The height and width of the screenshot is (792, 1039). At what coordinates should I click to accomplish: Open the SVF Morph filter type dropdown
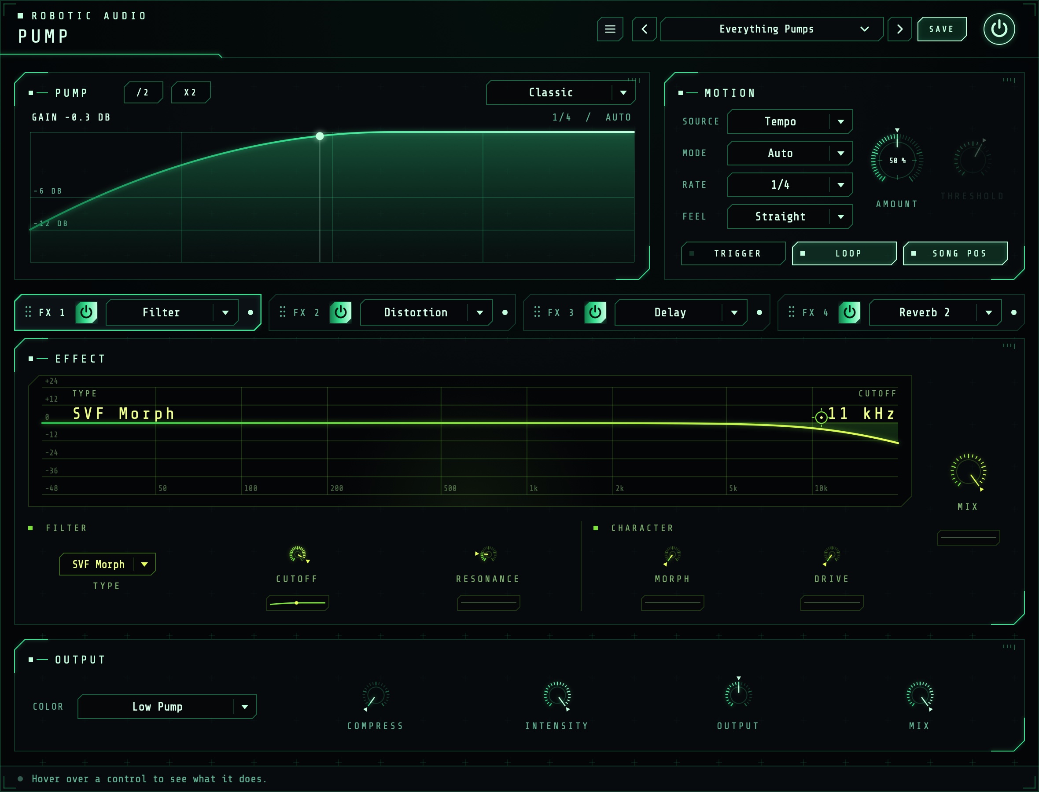(107, 564)
